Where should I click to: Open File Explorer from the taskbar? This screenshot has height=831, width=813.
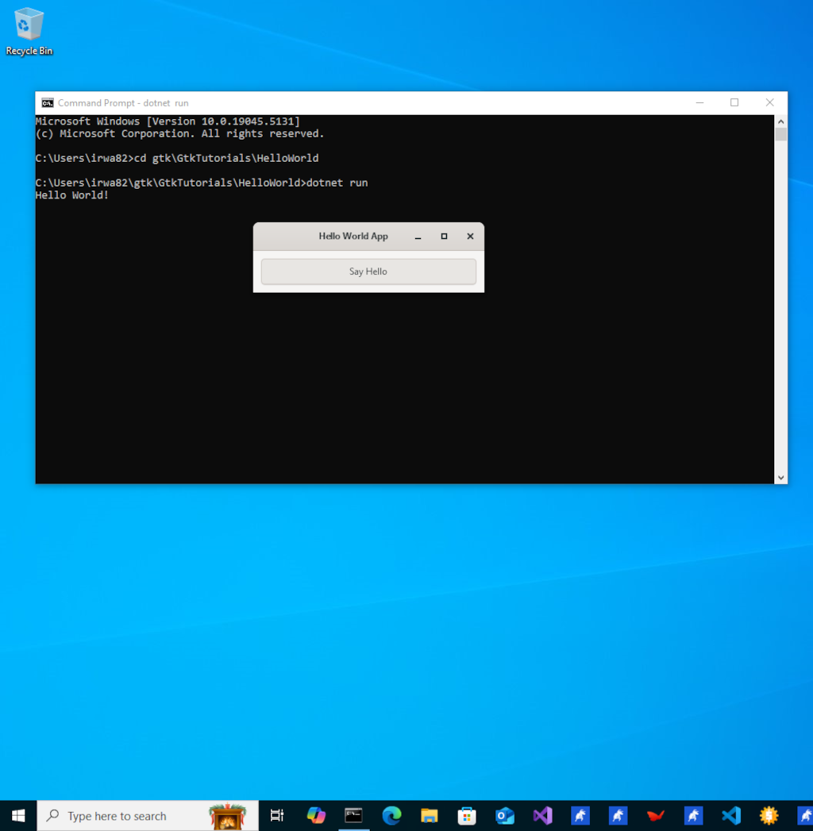click(429, 815)
